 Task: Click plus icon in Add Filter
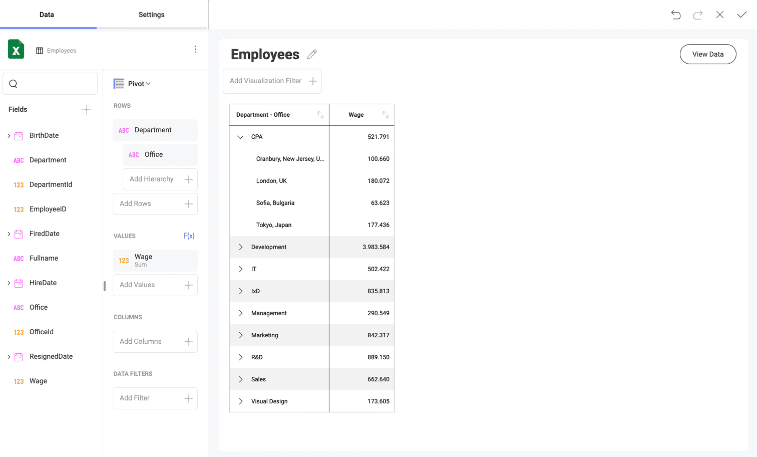(189, 398)
